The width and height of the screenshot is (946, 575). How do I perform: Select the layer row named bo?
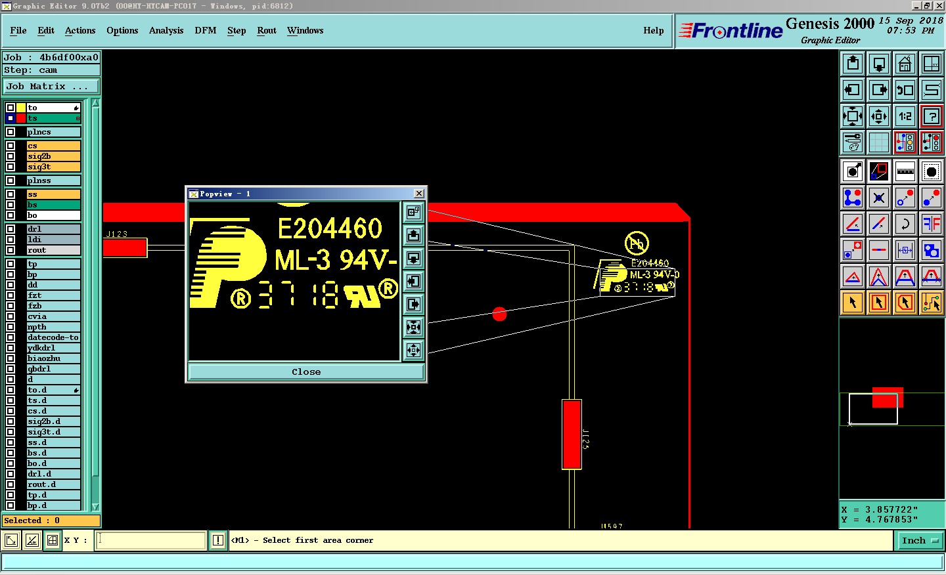pos(53,215)
